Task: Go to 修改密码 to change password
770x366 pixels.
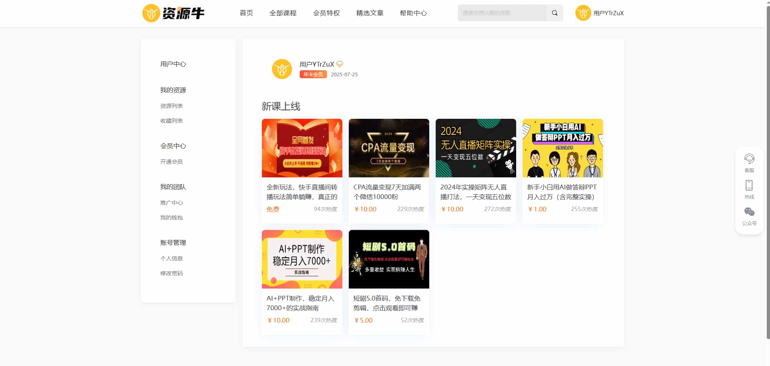Action: click(171, 273)
